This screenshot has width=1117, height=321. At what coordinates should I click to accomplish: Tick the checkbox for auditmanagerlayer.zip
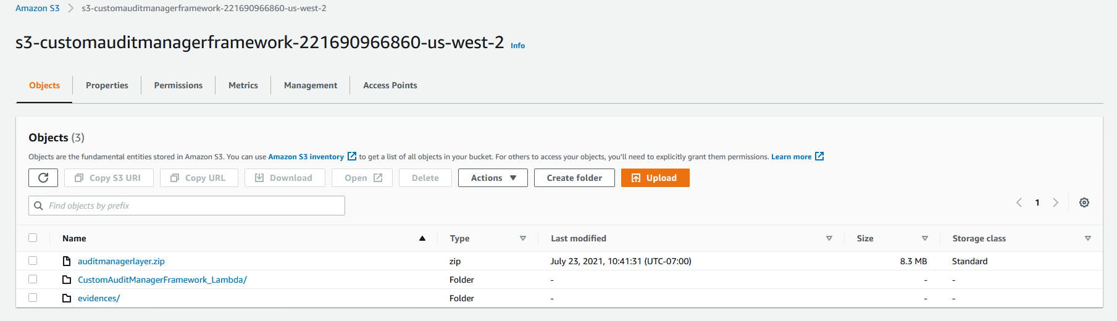click(x=33, y=261)
